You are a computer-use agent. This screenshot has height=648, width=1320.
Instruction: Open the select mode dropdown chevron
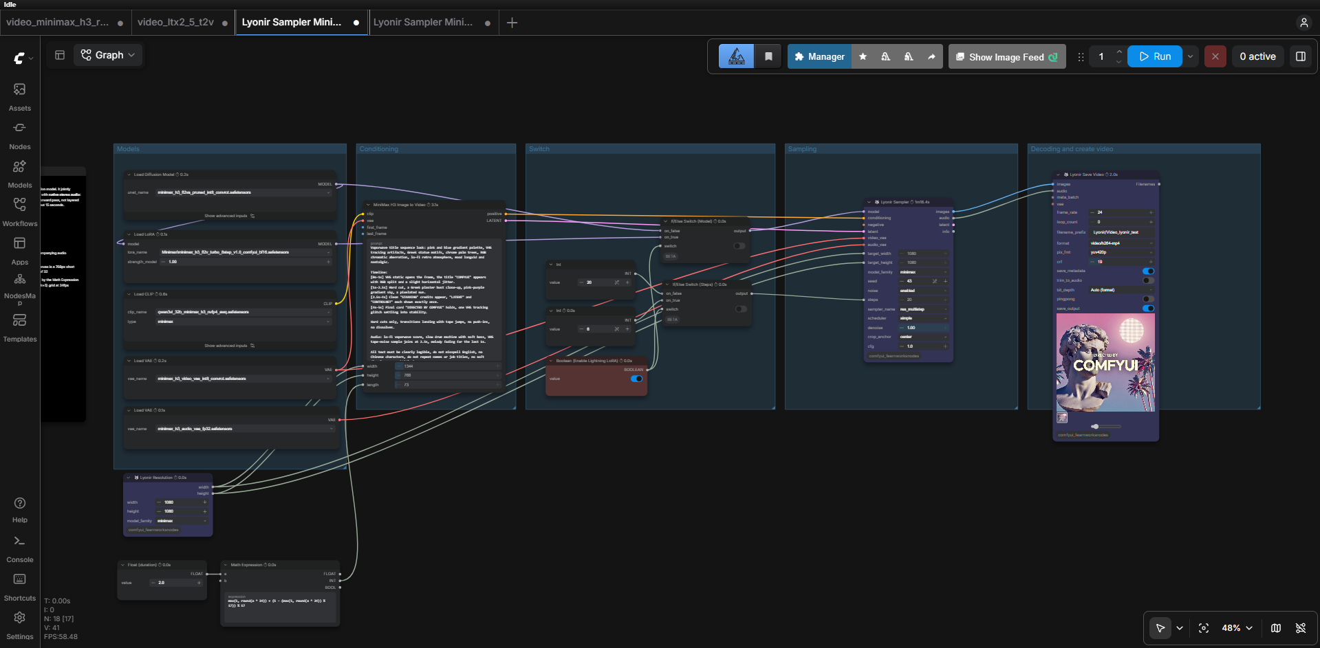click(1180, 628)
